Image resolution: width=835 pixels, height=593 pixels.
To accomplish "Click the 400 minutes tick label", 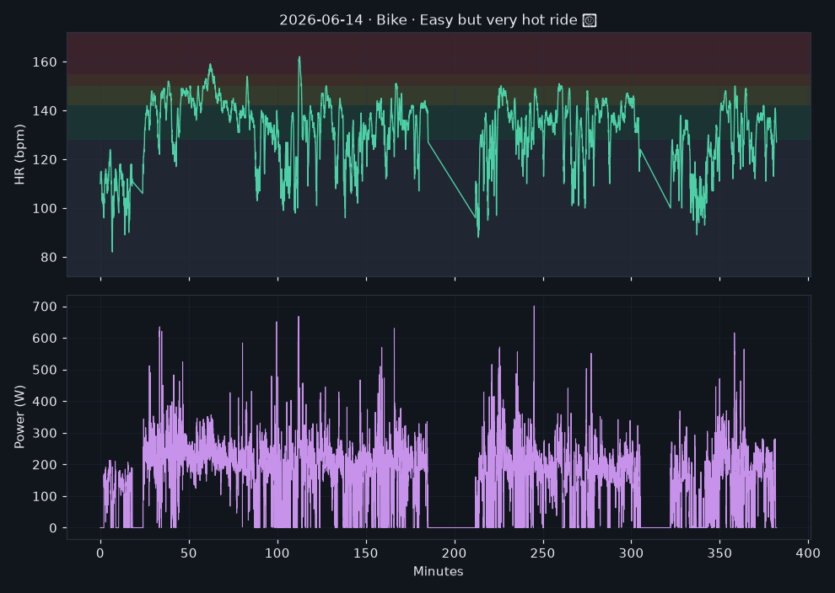I will click(808, 553).
